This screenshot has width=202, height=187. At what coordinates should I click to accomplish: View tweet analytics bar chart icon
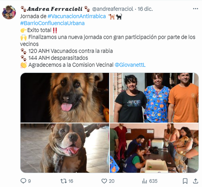point(144,181)
